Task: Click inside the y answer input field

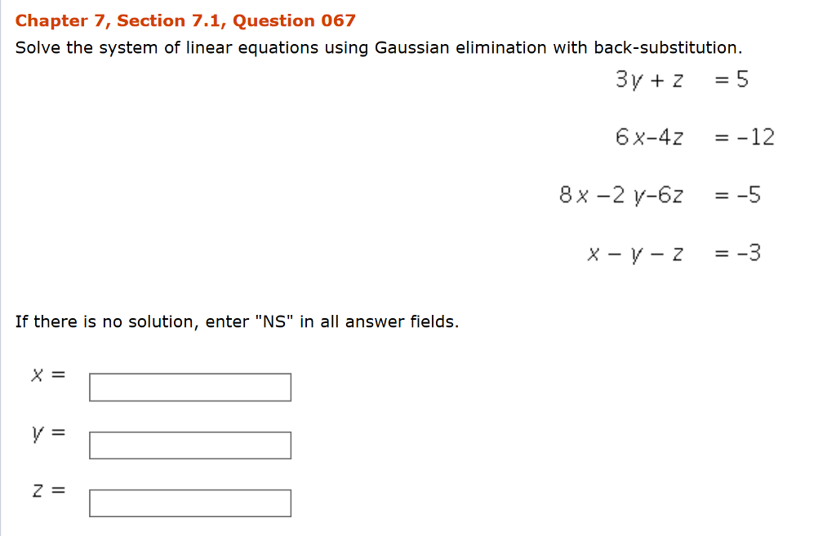Action: (189, 444)
